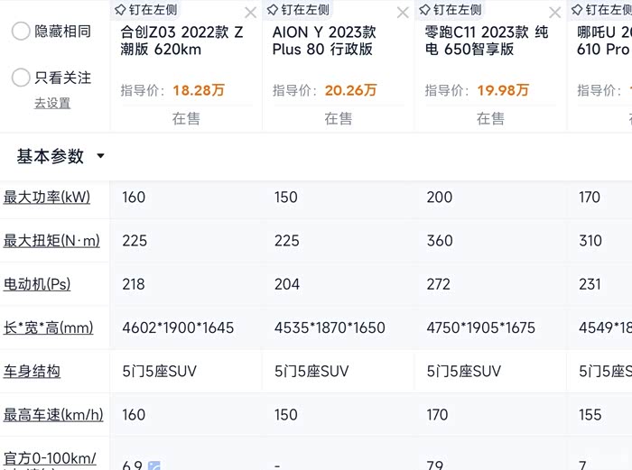This screenshot has width=632, height=470.
Task: Open the AION Y 2023款 Plus 80 行政版 title
Action: [x=325, y=41]
